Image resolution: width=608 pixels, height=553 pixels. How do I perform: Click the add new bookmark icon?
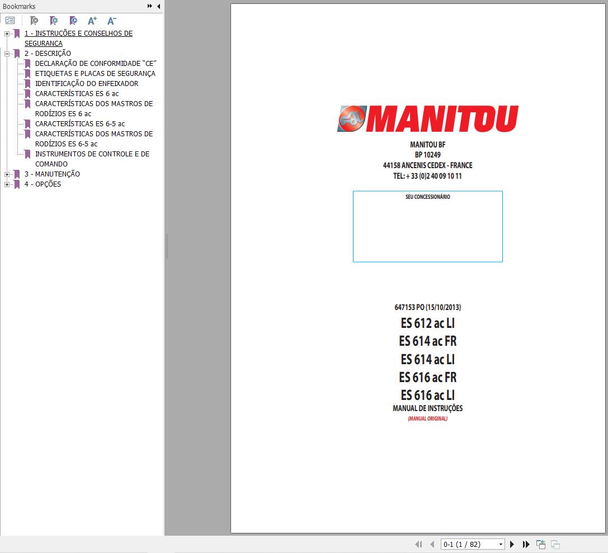pyautogui.click(x=54, y=21)
